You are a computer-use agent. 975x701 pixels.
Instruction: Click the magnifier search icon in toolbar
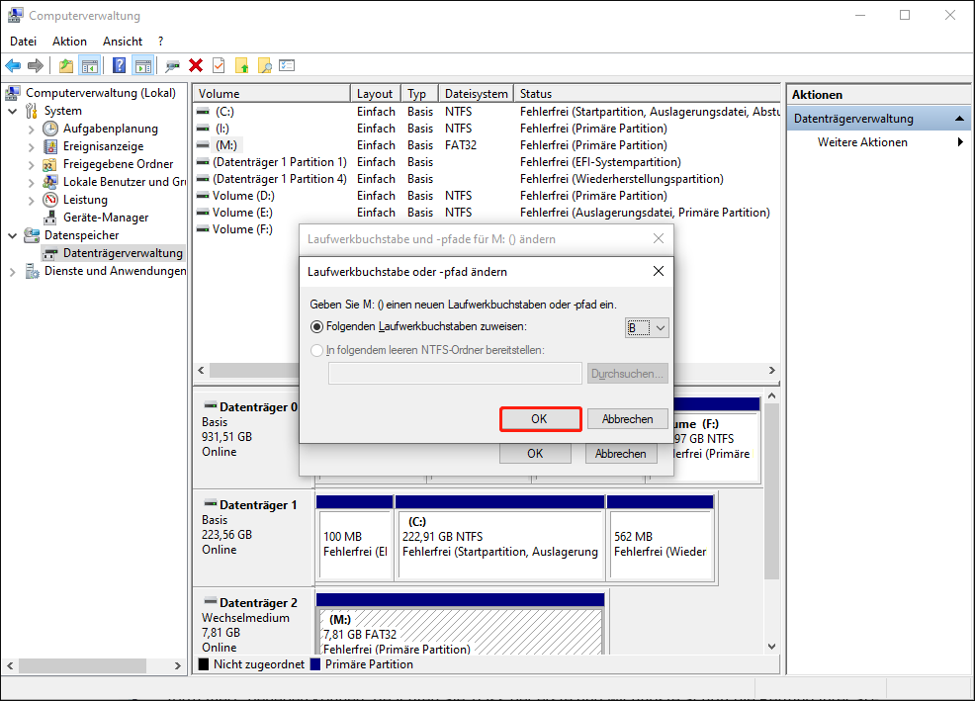pos(264,66)
